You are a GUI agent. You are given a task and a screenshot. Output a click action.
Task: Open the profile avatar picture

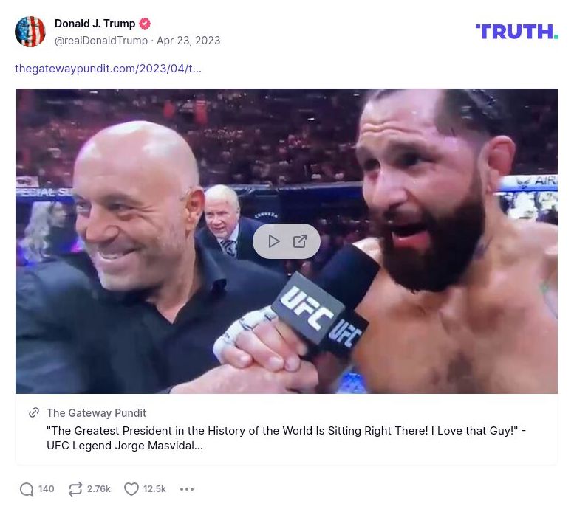(x=30, y=32)
